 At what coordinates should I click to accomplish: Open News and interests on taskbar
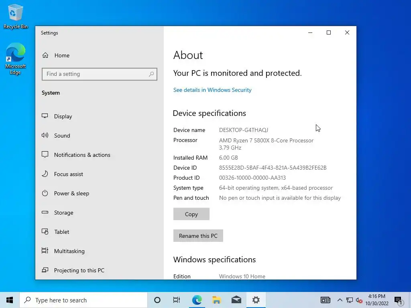pyautogui.click(x=325, y=300)
